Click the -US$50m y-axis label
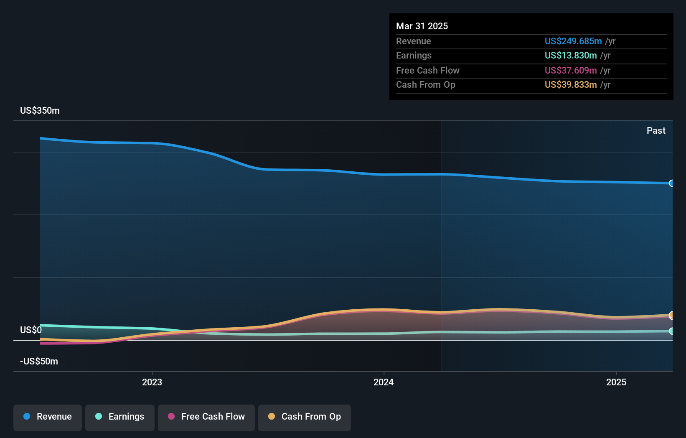 (39, 361)
